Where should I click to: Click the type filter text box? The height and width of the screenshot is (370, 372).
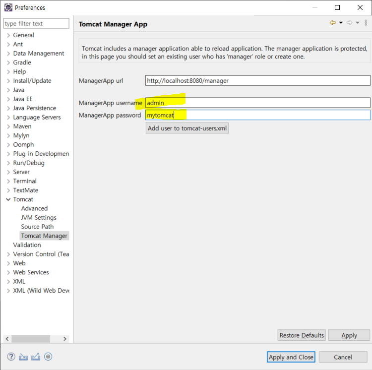[x=36, y=23]
